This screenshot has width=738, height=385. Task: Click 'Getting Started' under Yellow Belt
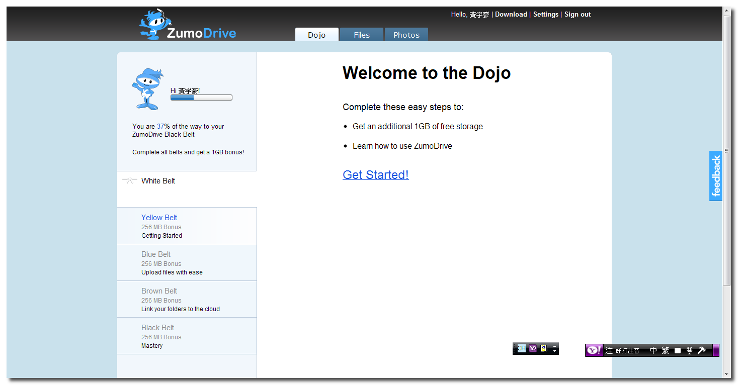pos(161,235)
